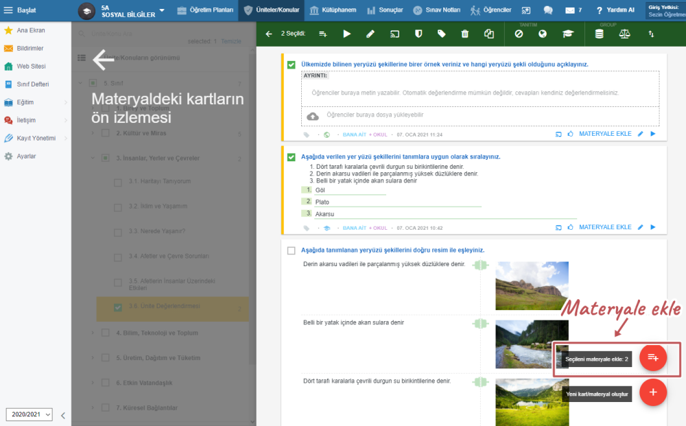686x426 pixels.
Task: Collapse the sidebar with bottom chevron
Action: pyautogui.click(x=63, y=415)
